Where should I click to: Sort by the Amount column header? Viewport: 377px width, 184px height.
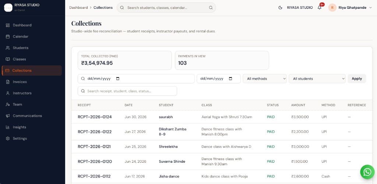pos(298,105)
